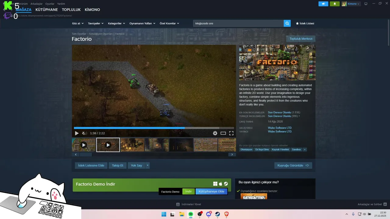Focus the Mağazada ara search field
390x219 pixels.
pos(238,23)
